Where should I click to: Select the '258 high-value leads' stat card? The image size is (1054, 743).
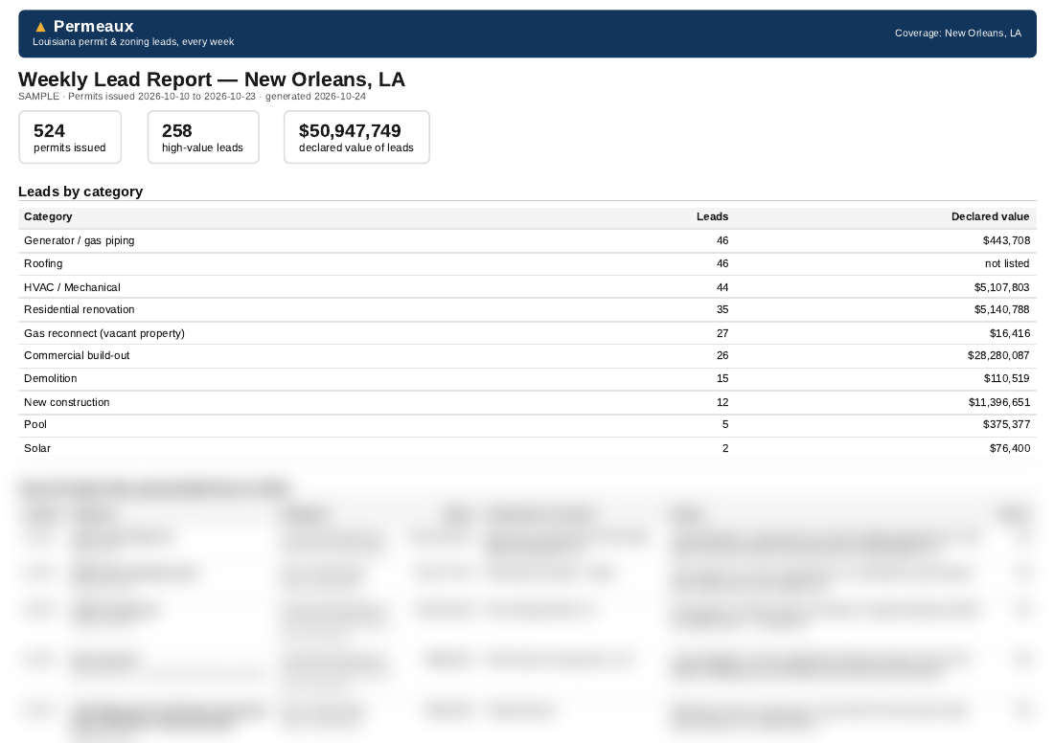coord(203,137)
